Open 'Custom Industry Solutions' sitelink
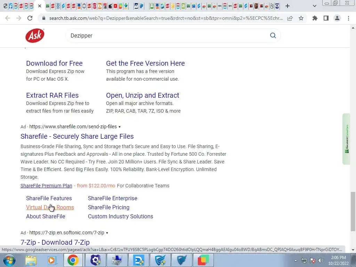 tap(121, 216)
